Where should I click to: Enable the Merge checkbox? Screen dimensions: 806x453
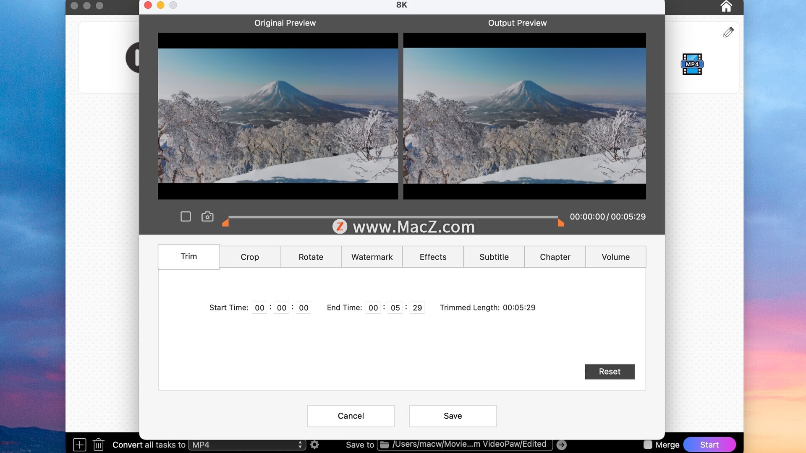coord(648,445)
